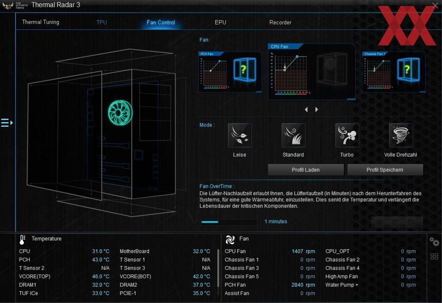Click the T Sensor 3 N/A row
This screenshot has width=442, height=303.
click(165, 268)
